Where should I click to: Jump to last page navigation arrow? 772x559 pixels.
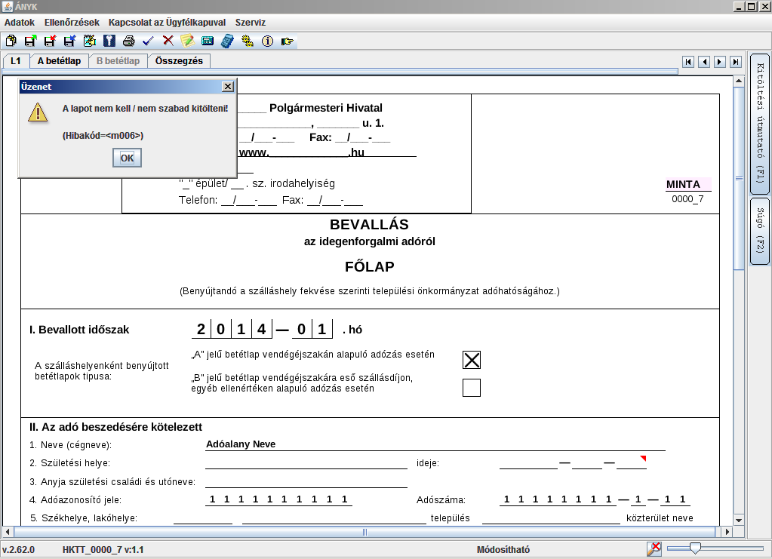point(736,62)
